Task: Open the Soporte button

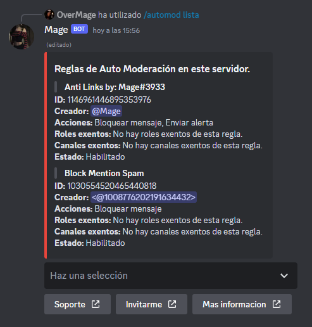Action: click(77, 304)
